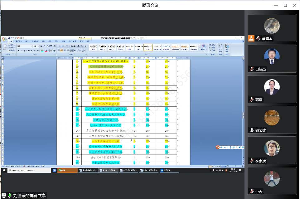Set paragraph alignment to left
The height and width of the screenshot is (199, 300).
[59, 51]
